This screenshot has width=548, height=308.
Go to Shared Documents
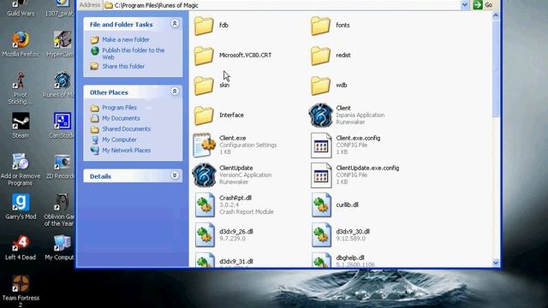121,129
